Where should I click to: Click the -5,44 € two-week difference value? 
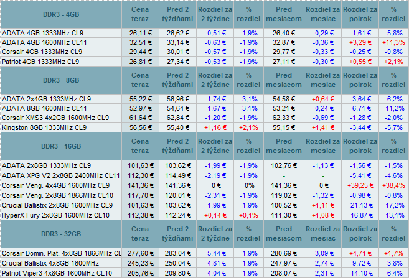tap(215, 253)
